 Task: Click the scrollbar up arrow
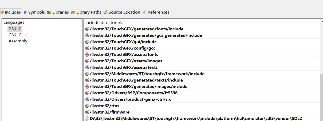click(321, 21)
